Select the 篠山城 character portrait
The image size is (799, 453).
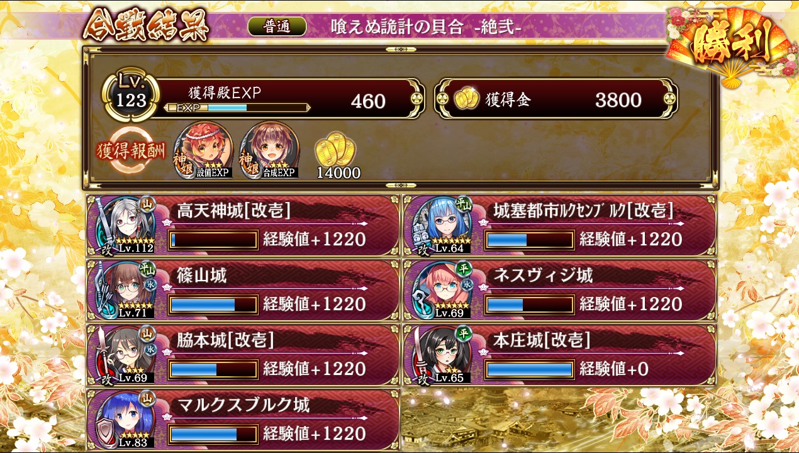pos(125,289)
